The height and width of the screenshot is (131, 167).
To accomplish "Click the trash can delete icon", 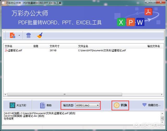I will coord(28,35).
